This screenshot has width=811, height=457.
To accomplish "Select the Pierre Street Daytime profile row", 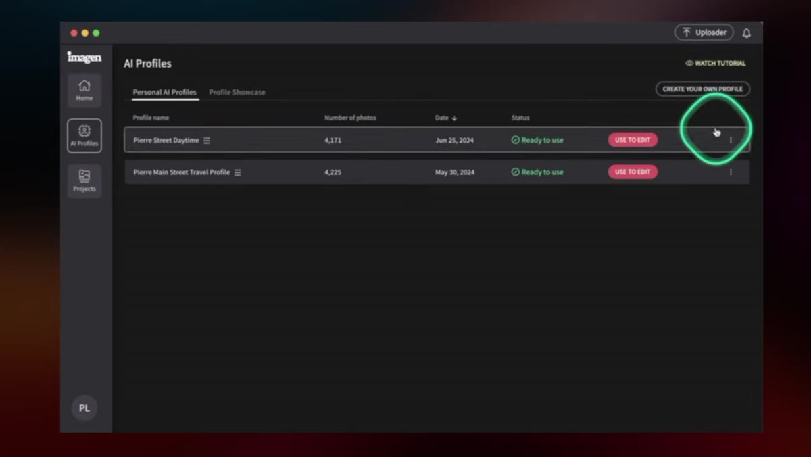I will (x=437, y=140).
